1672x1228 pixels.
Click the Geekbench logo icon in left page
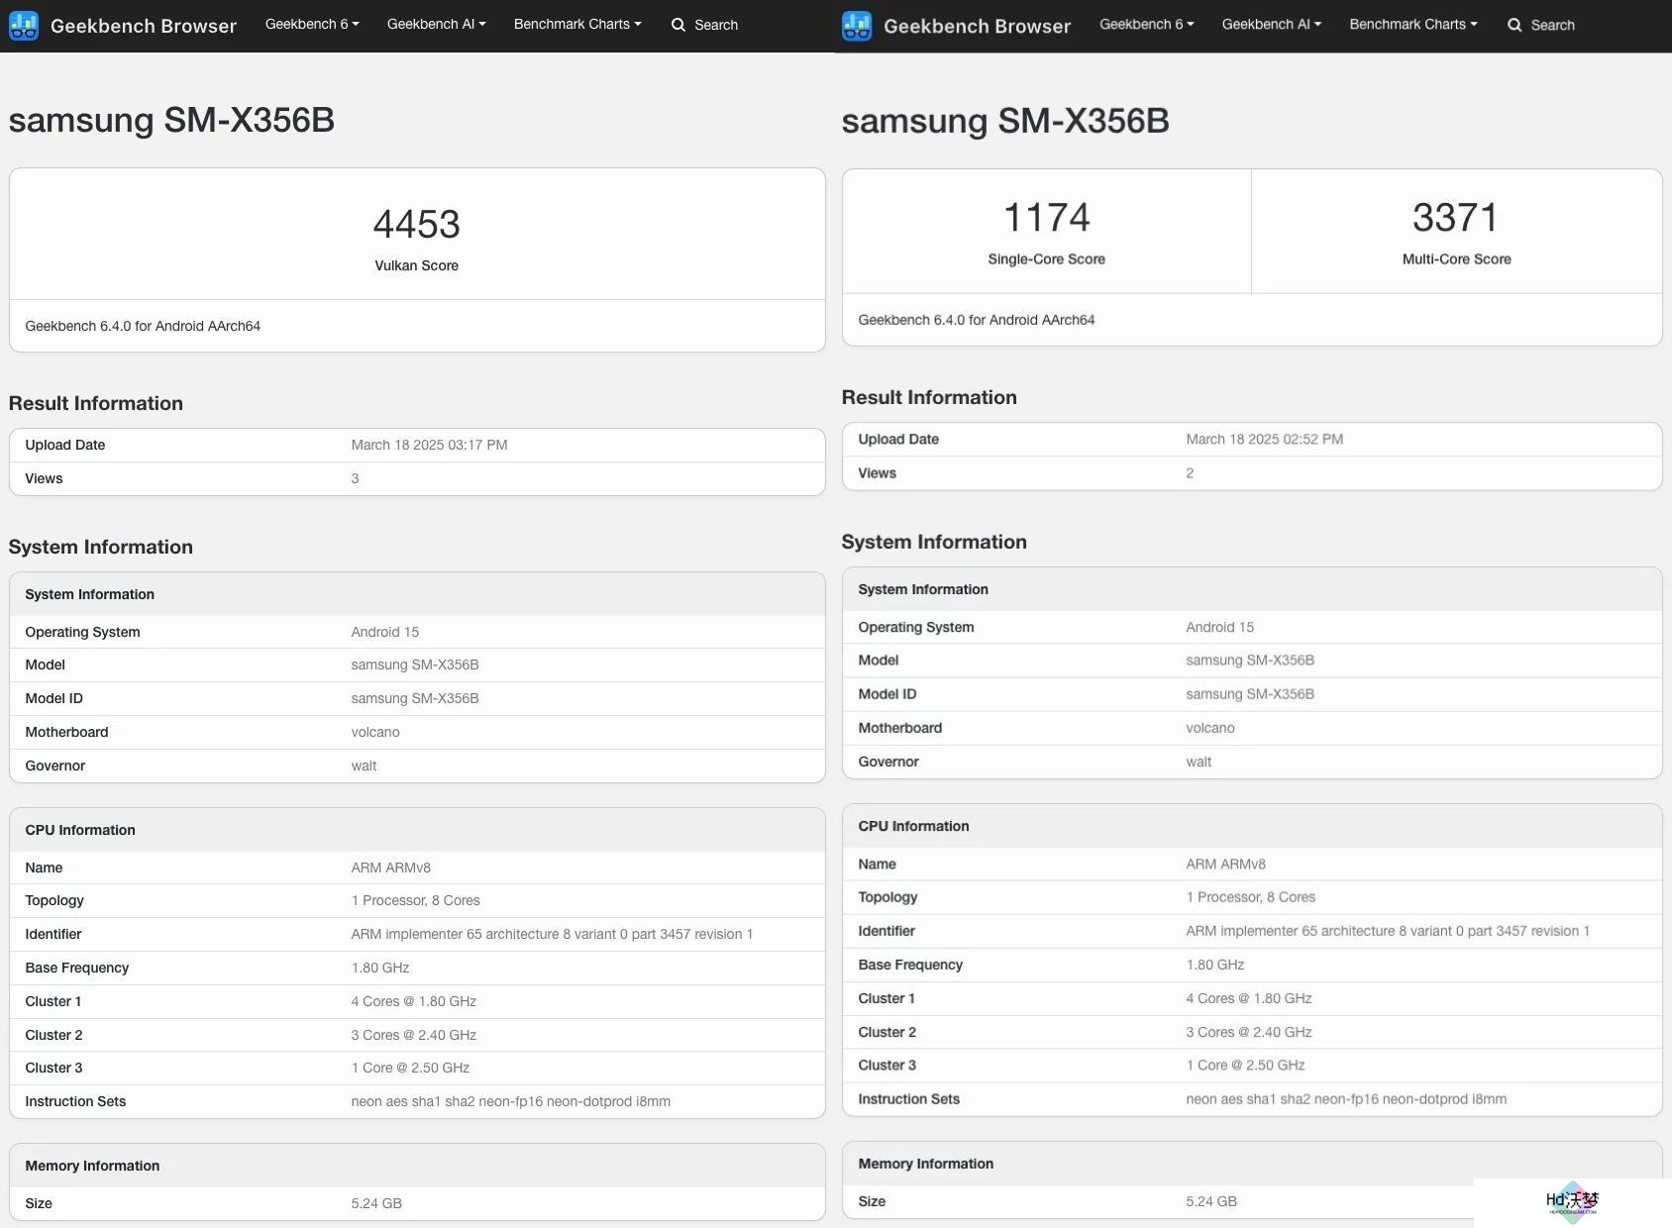[x=24, y=26]
